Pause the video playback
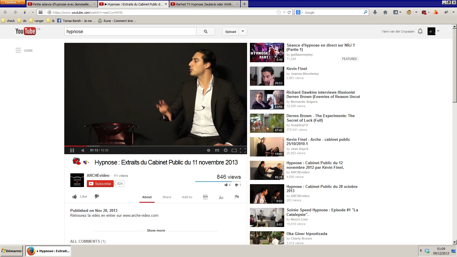Screen dimensions: 457x257 click(x=72, y=150)
